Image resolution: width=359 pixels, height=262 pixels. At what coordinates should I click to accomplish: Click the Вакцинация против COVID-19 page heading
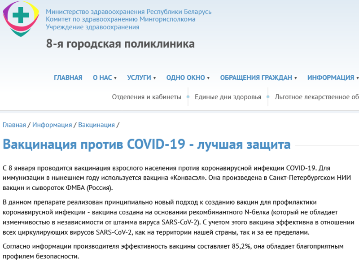pos(147,145)
